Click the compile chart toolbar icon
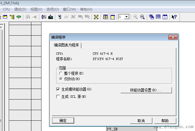Viewport: 195px width, 131px height. [x=44, y=17]
